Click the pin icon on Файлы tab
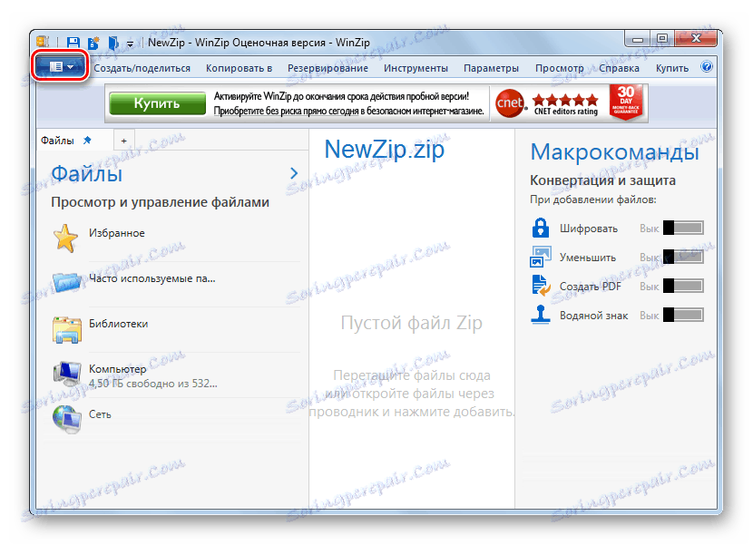This screenshot has width=753, height=545. pyautogui.click(x=87, y=141)
